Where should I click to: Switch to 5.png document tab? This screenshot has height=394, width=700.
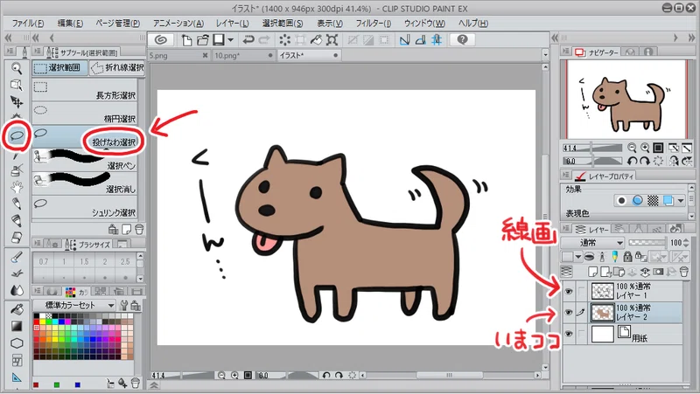[179, 55]
